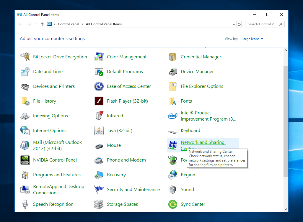Open the BitLocker Drive Encryption icon

click(25, 57)
